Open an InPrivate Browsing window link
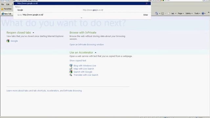The image size is (210, 118). pyautogui.click(x=87, y=45)
